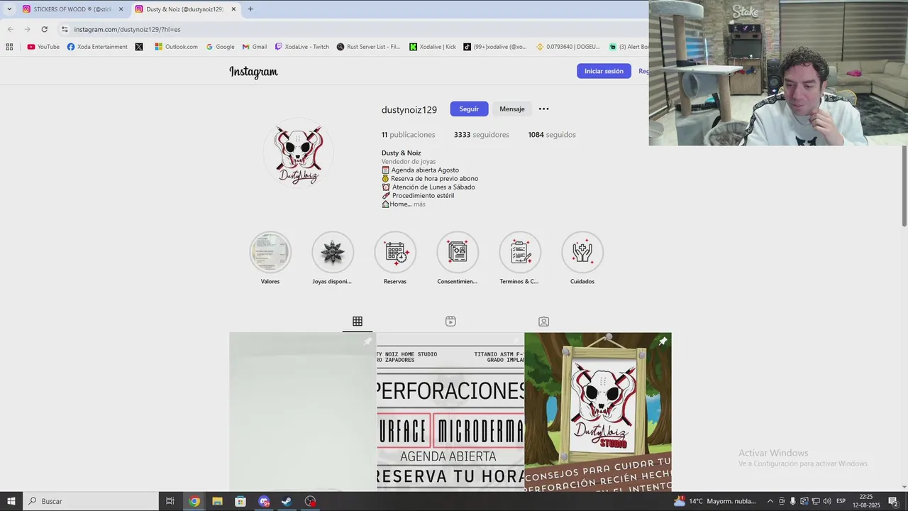Go back with the browser back arrow

10,29
